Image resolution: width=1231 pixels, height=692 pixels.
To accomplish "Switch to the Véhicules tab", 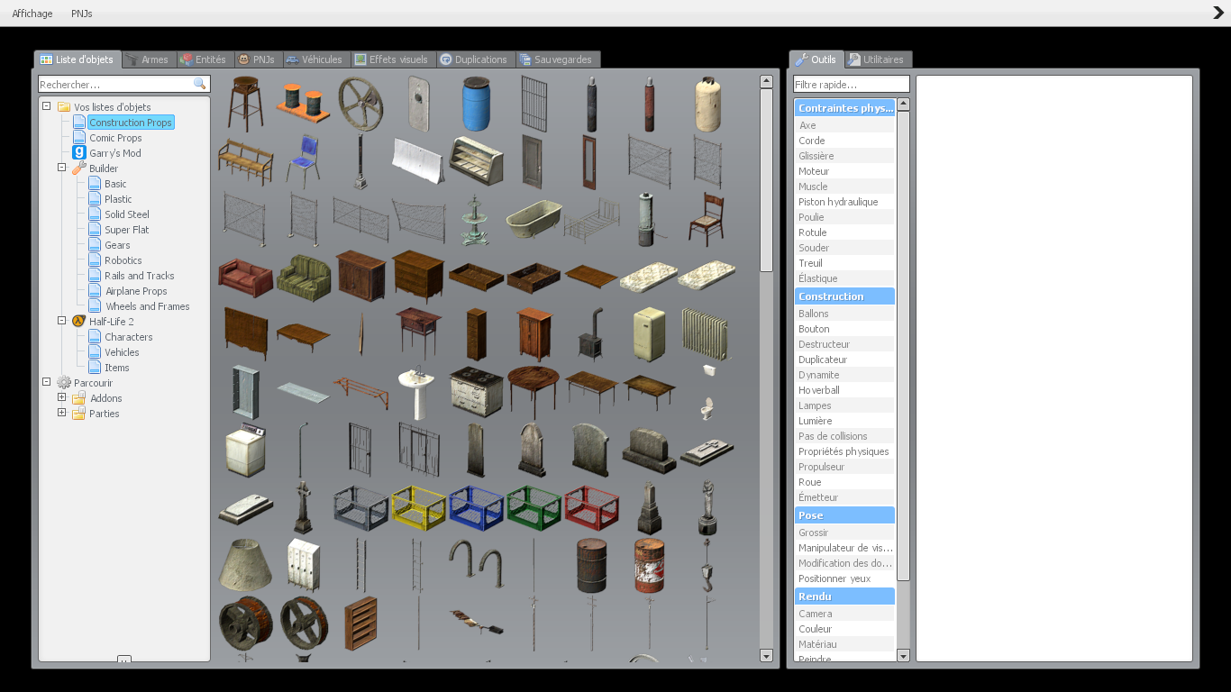I will [x=315, y=59].
